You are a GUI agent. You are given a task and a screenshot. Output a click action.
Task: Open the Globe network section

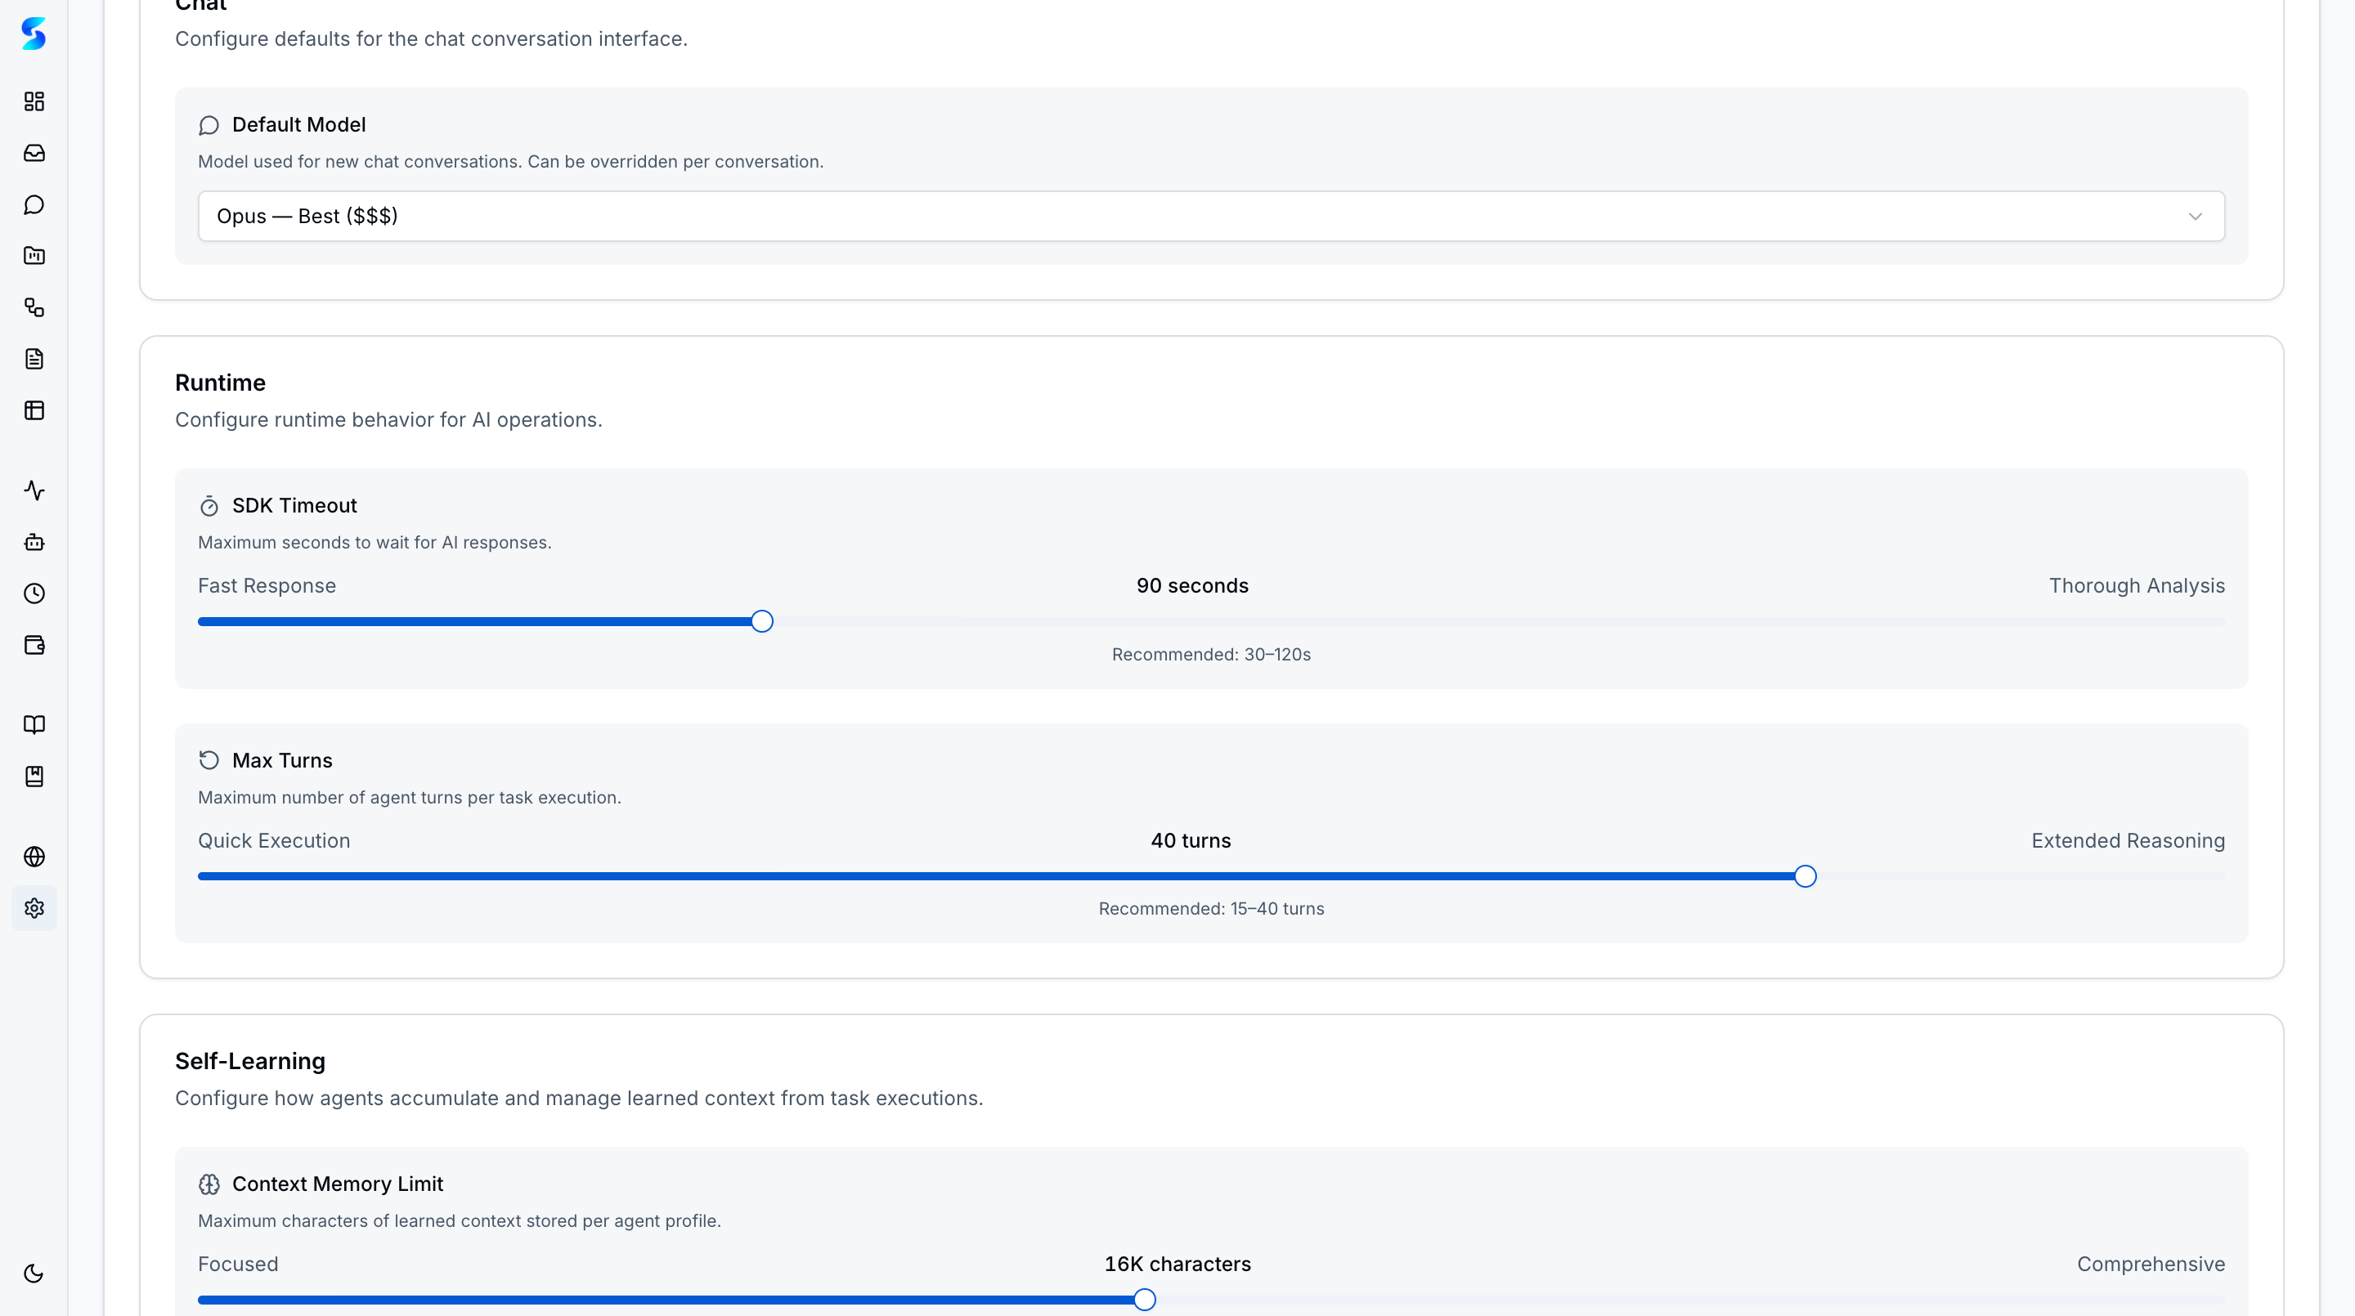pos(34,857)
